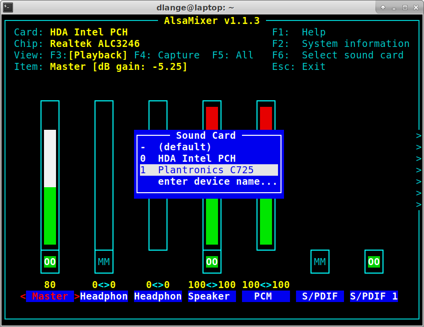This screenshot has height=327, width=424.
Task: Click the Master dB gain item text
Action: [x=118, y=66]
